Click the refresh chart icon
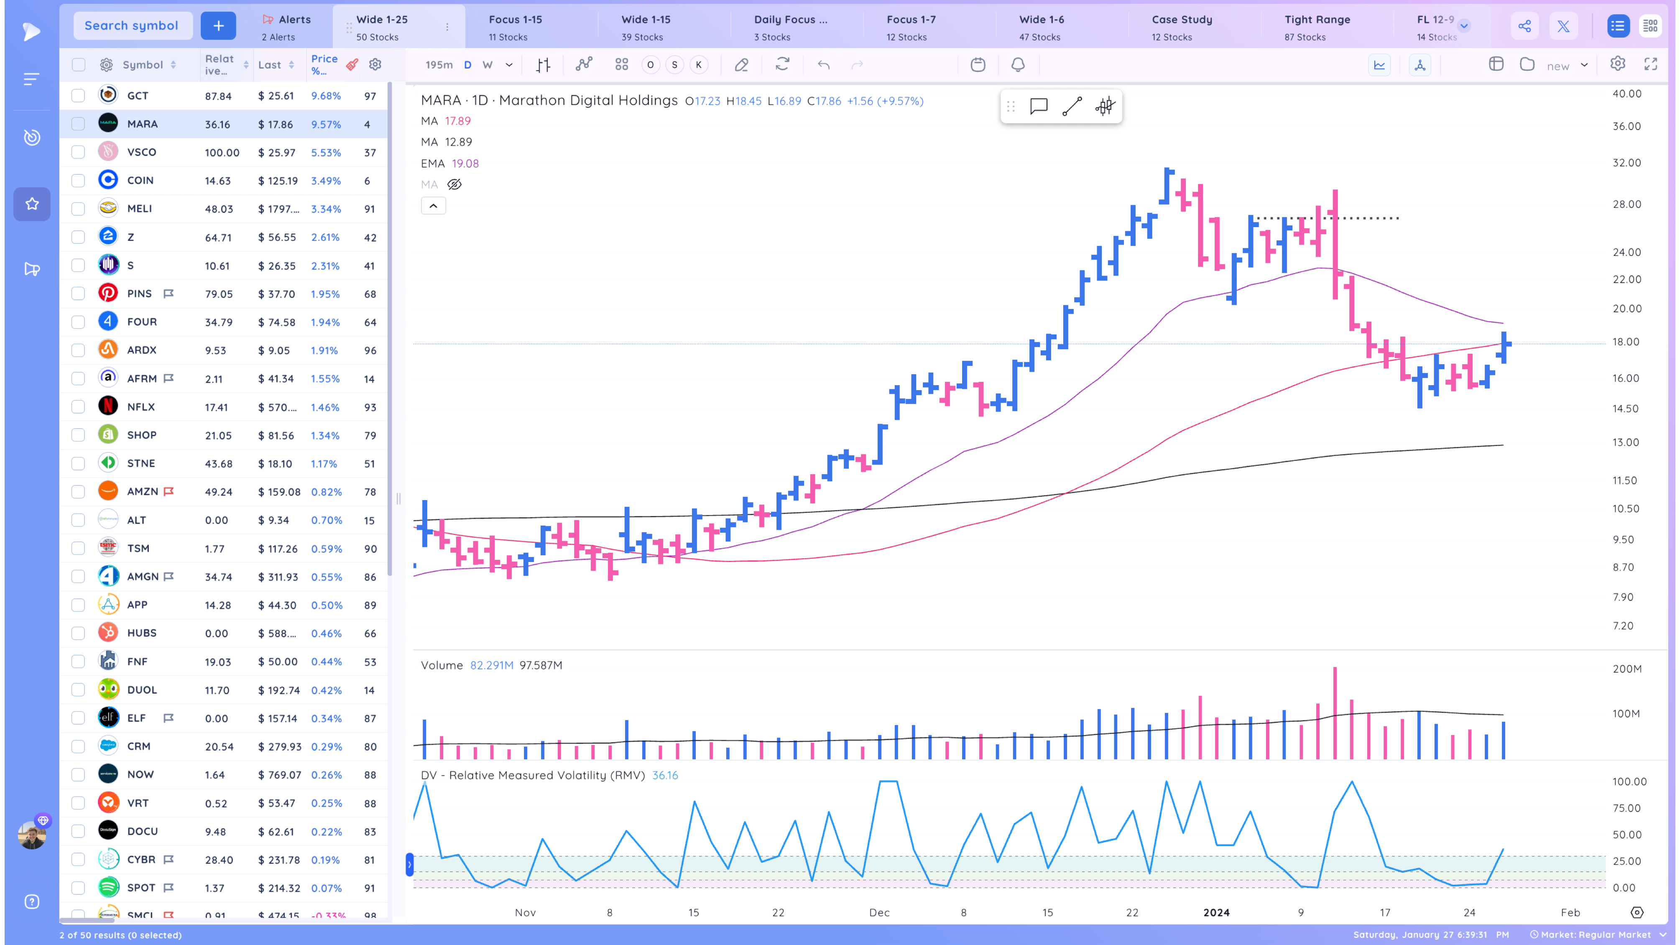The height and width of the screenshot is (945, 1680). click(x=783, y=64)
